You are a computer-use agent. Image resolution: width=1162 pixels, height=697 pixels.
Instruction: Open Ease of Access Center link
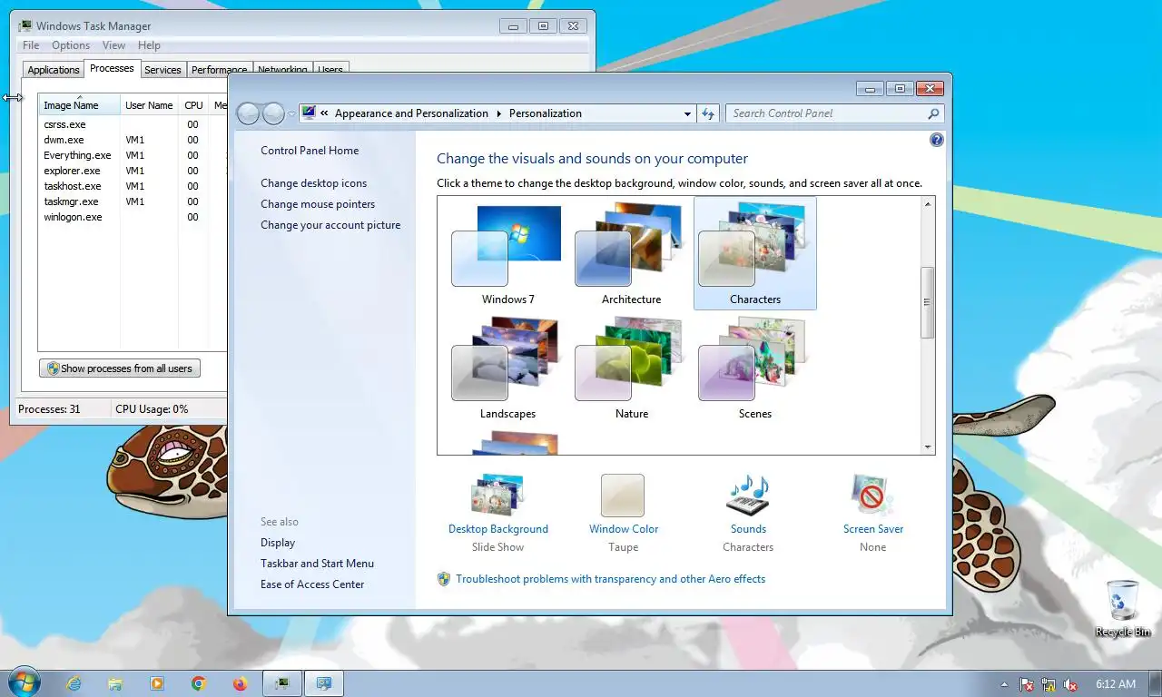coord(312,584)
